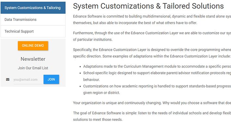The image size is (231, 132).
Task: Click the academic reporting customizations bullet text
Action: pyautogui.click(x=157, y=89)
